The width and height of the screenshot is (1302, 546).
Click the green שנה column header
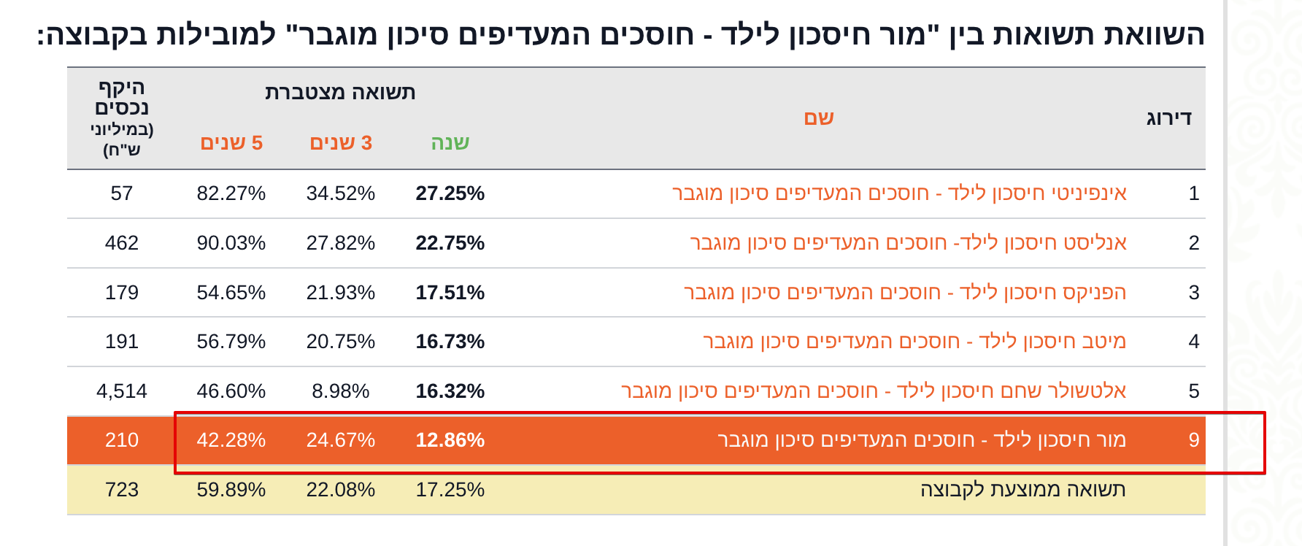(450, 142)
